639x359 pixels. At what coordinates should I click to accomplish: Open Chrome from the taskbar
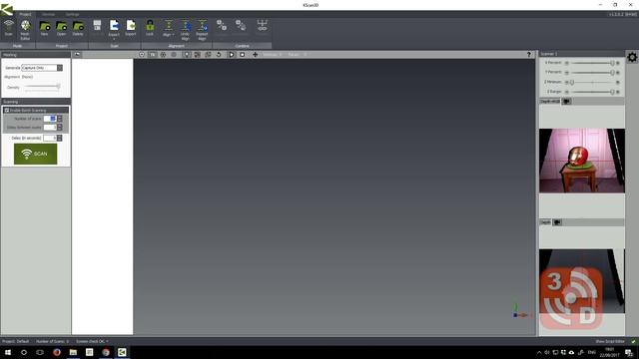tap(106, 352)
